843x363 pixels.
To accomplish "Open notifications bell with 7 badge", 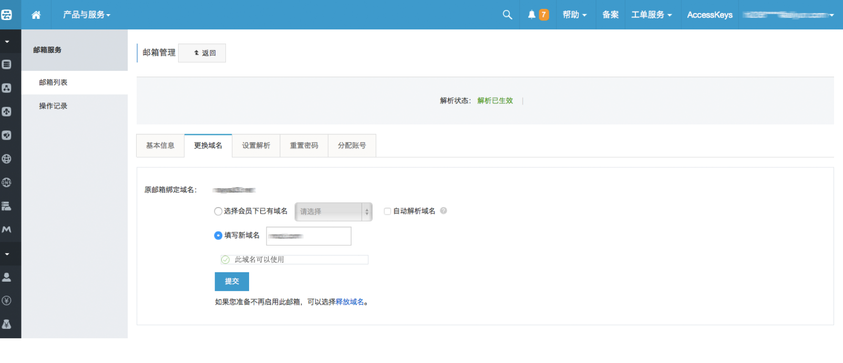I will pos(538,15).
